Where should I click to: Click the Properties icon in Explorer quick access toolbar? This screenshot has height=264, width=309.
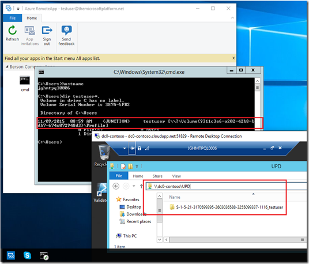pyautogui.click(x=123, y=167)
